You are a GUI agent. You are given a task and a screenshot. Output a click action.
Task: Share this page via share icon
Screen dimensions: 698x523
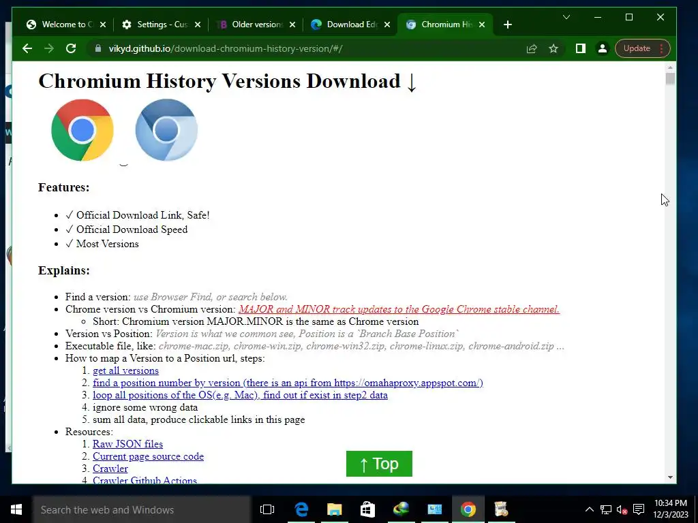coord(532,48)
